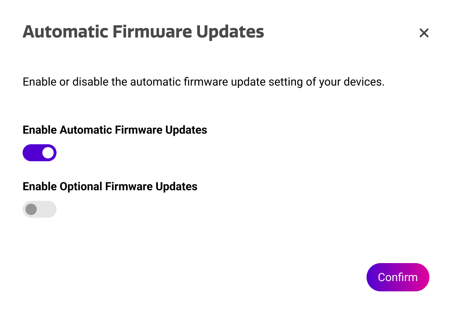The width and height of the screenshot is (452, 314).
Task: Click the 'Enable Optional Firmware Updates' label
Action: (x=110, y=186)
